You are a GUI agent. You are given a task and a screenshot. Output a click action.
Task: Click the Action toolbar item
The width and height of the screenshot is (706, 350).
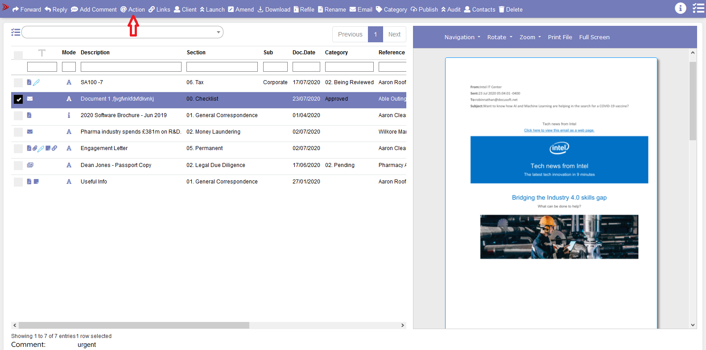132,9
